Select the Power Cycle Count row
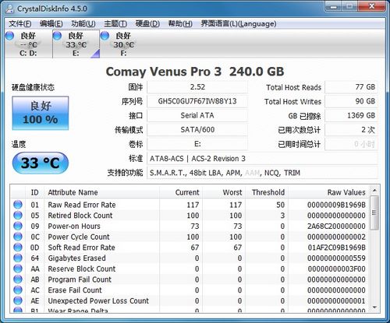The height and width of the screenshot is (323, 390). coord(190,237)
